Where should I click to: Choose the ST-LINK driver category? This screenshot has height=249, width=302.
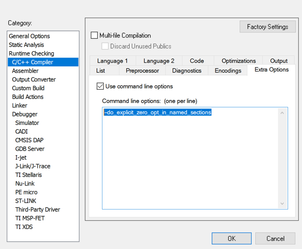pos(25,201)
